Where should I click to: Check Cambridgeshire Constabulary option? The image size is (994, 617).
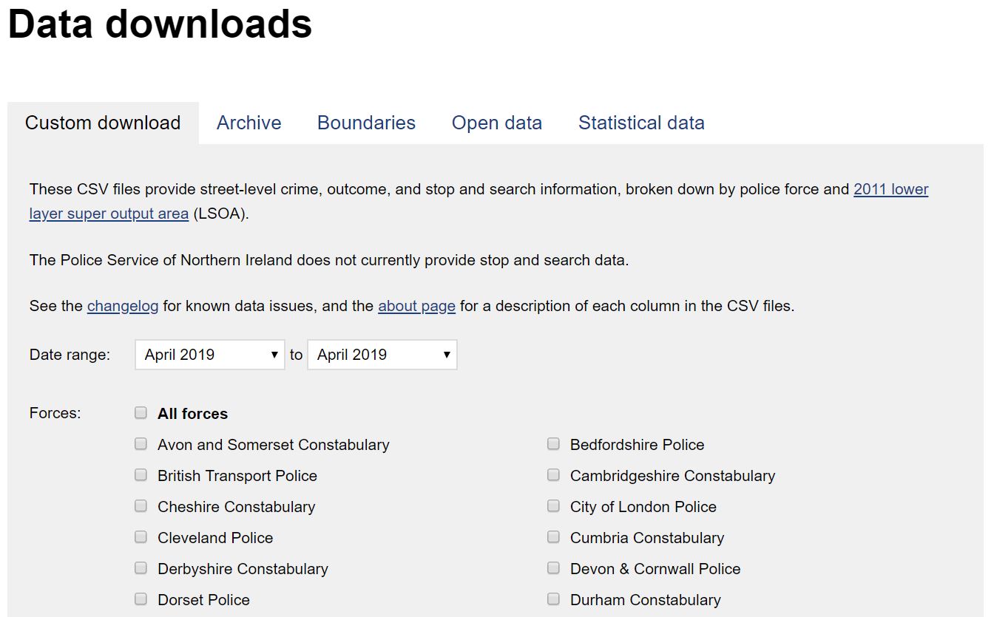pos(553,475)
